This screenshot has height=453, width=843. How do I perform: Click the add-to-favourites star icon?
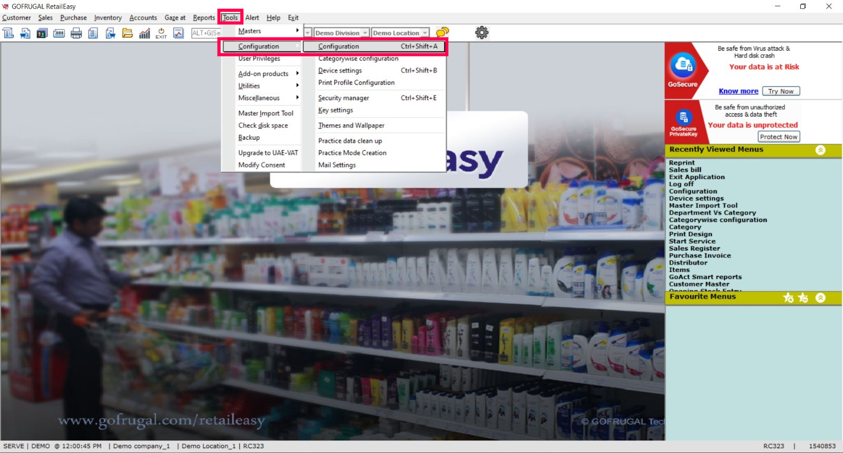pyautogui.click(x=788, y=297)
